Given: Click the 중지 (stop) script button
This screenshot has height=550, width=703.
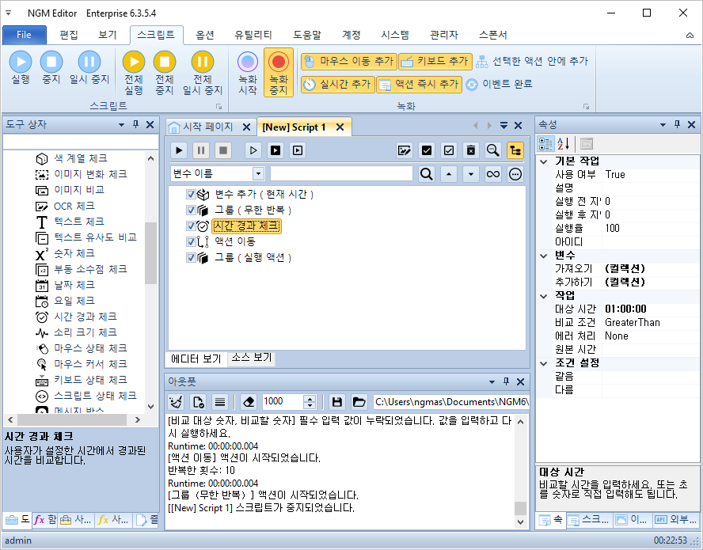Looking at the screenshot, I should coord(51,67).
